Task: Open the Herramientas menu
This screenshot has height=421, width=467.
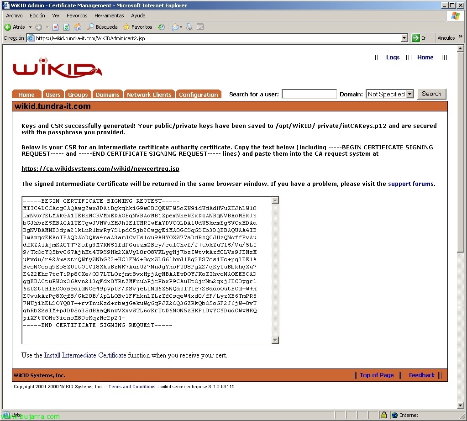Action: click(x=109, y=16)
